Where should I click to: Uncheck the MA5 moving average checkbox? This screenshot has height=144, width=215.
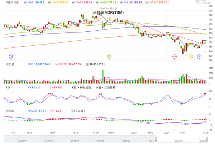[x=25, y=2]
